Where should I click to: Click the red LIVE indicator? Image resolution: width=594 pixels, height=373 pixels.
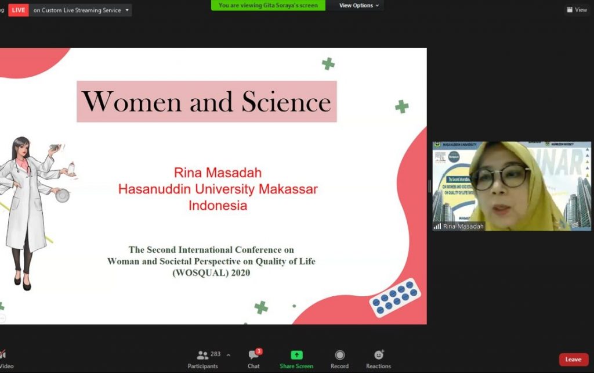19,10
